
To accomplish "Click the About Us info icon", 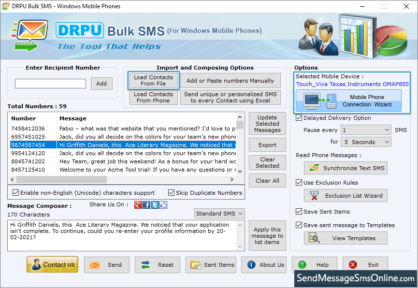I will [251, 264].
